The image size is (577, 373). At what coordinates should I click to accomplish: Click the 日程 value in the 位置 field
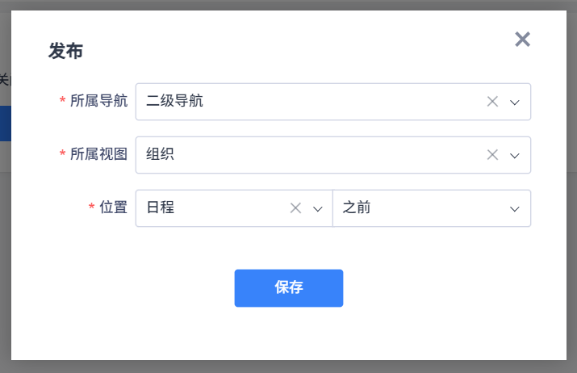pyautogui.click(x=160, y=208)
